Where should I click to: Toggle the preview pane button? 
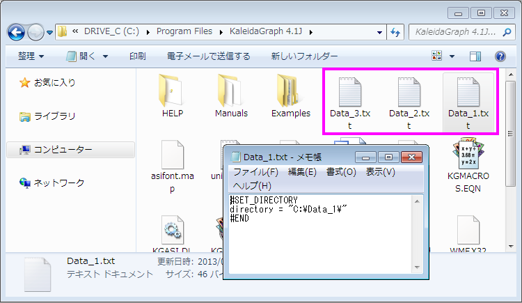[x=475, y=56]
